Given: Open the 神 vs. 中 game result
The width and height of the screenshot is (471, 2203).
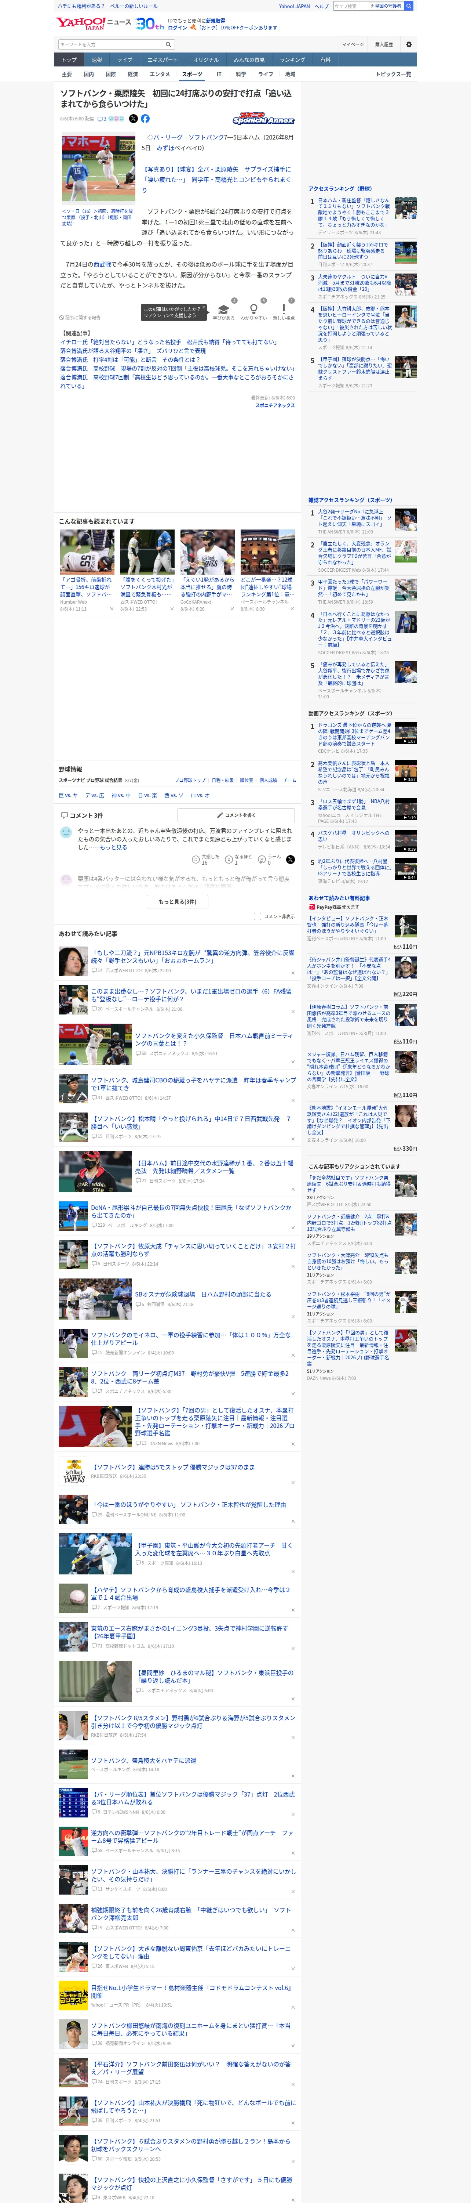Looking at the screenshot, I should click(x=121, y=795).
